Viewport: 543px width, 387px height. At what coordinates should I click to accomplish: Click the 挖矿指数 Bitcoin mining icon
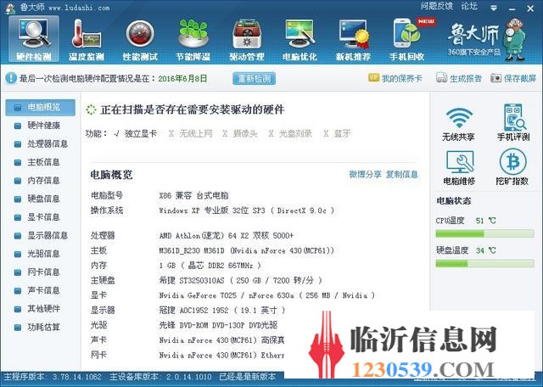click(512, 167)
